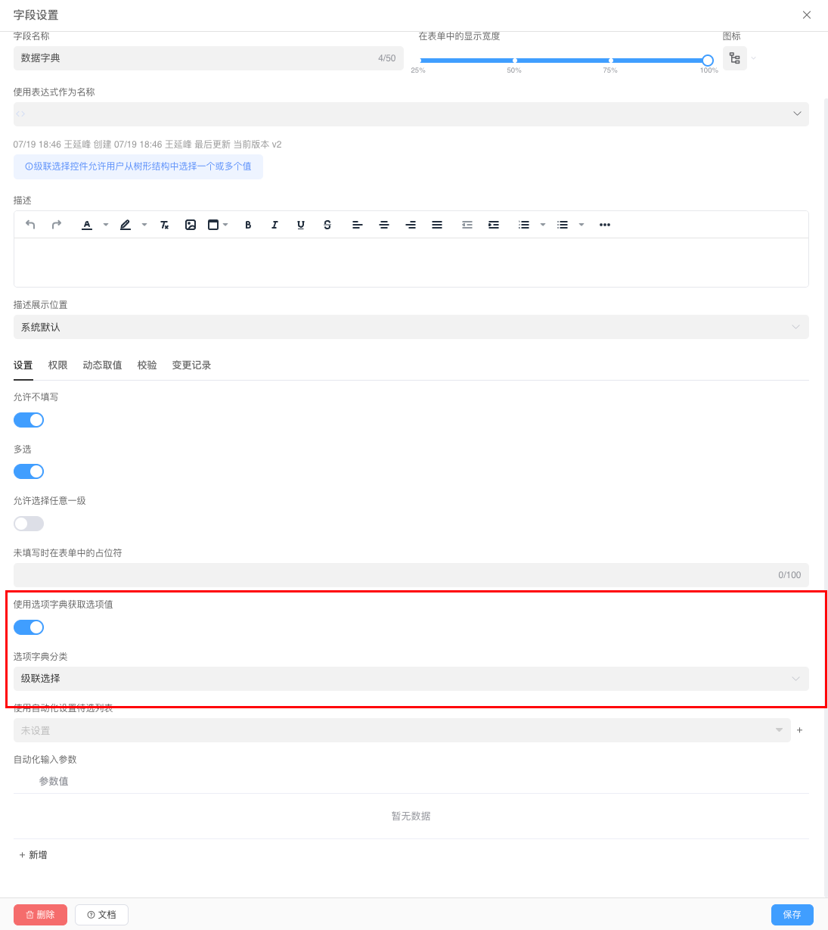Enable the 允许选择任意一级 toggle
Screen dimensions: 828x930
[29, 524]
